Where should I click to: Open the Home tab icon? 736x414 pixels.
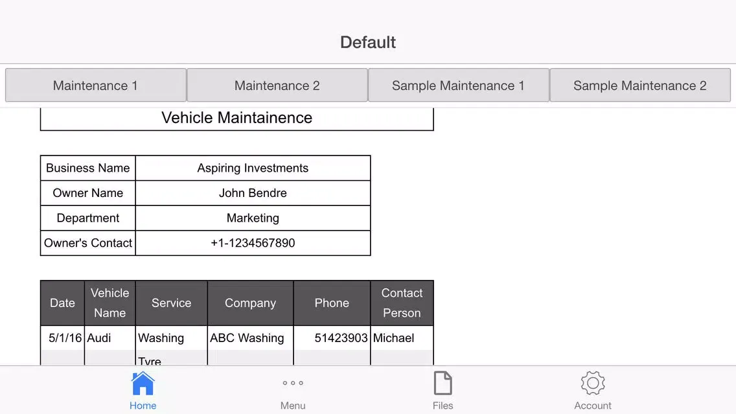pyautogui.click(x=143, y=384)
